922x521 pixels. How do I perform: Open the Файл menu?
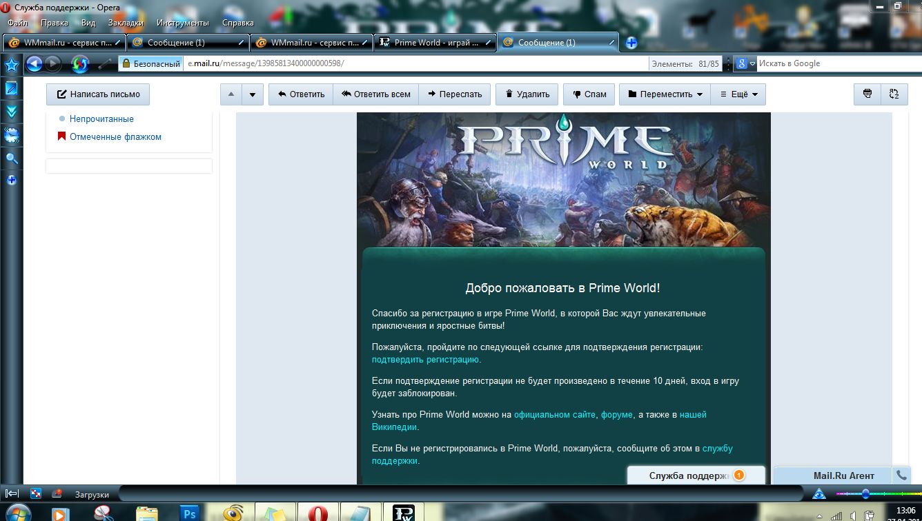coord(17,23)
